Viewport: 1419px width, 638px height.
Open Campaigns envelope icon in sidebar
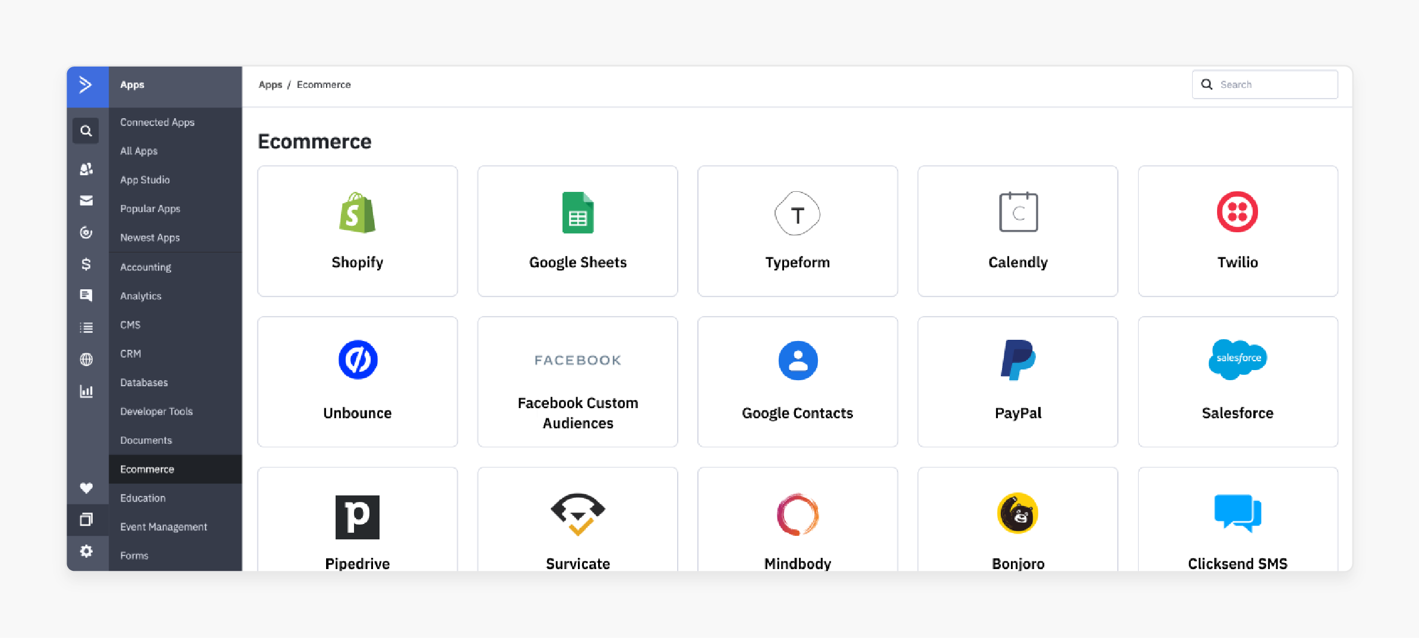coord(86,201)
